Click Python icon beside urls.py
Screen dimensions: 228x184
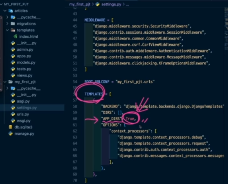tap(13, 114)
